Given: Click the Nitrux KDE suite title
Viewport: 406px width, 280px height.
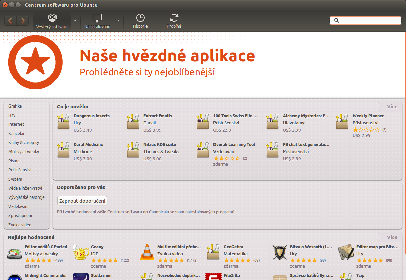Looking at the screenshot, I should click(x=160, y=145).
